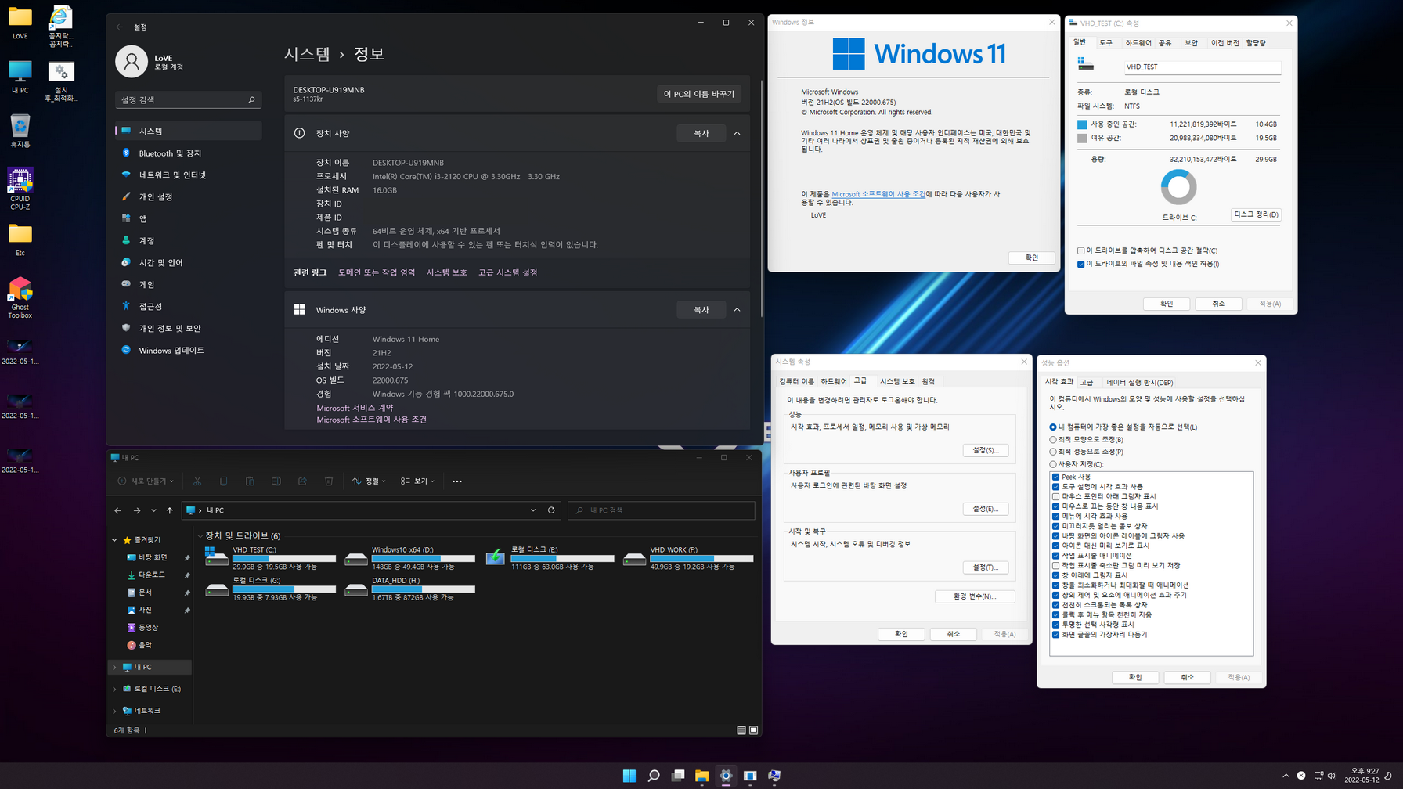Image resolution: width=1403 pixels, height=789 pixels.
Task: Open the 새로 만들기 dropdown in 내 PC
Action: [146, 481]
